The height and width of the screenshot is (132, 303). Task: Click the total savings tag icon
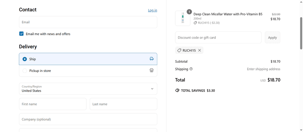point(177,90)
